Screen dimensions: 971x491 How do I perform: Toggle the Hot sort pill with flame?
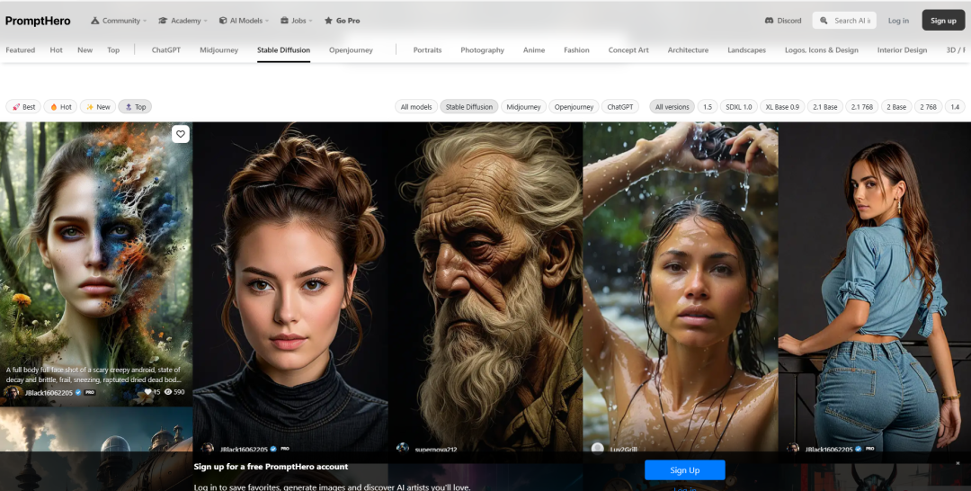pos(61,106)
